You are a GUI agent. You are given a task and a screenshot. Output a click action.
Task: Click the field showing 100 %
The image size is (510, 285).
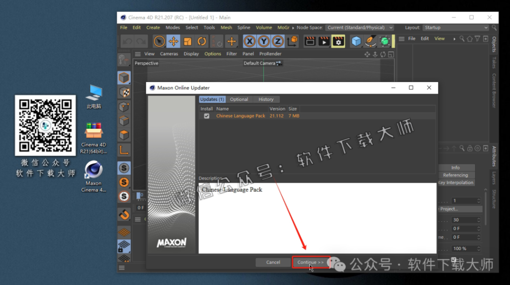466,249
